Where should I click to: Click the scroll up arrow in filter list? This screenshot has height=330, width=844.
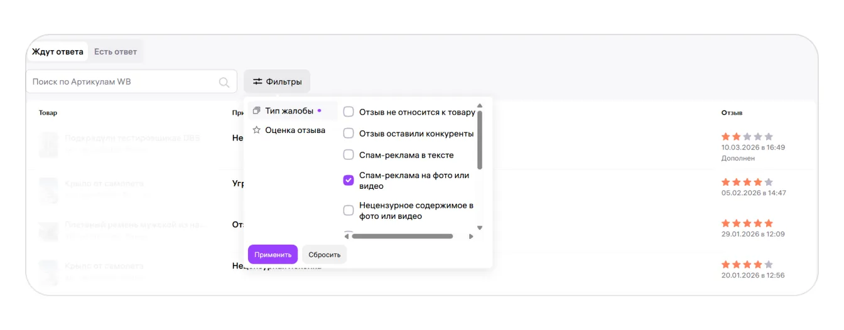[x=480, y=106]
